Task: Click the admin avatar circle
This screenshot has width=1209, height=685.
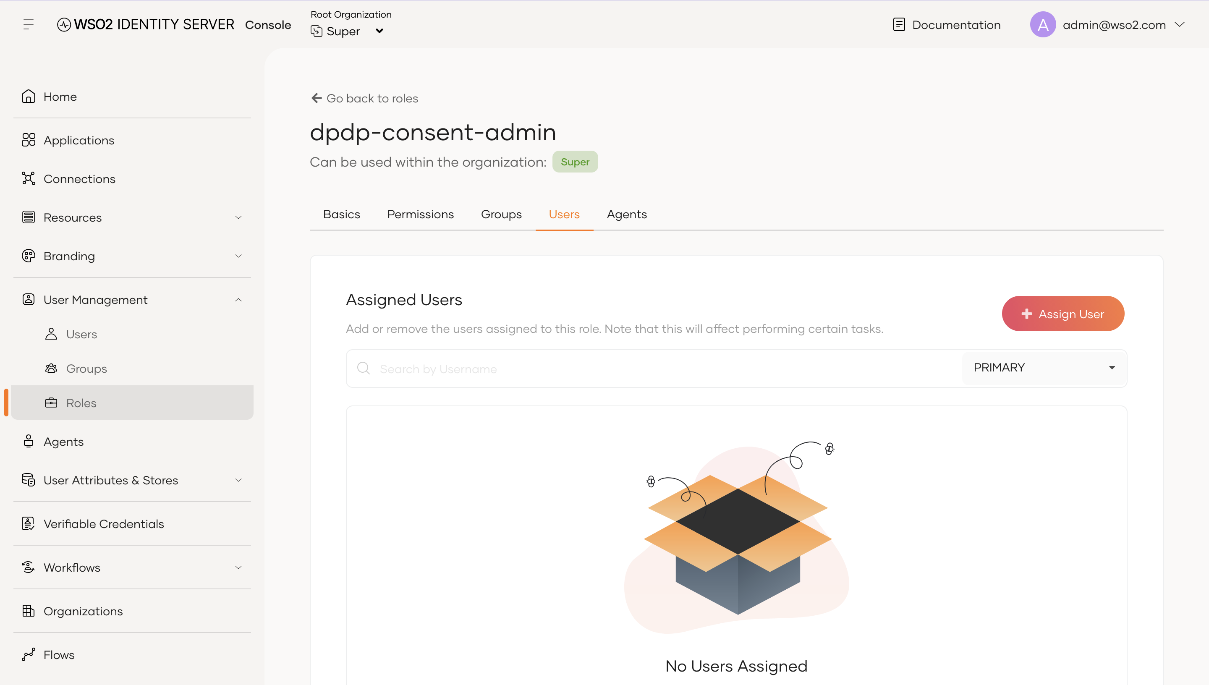Action: point(1043,24)
